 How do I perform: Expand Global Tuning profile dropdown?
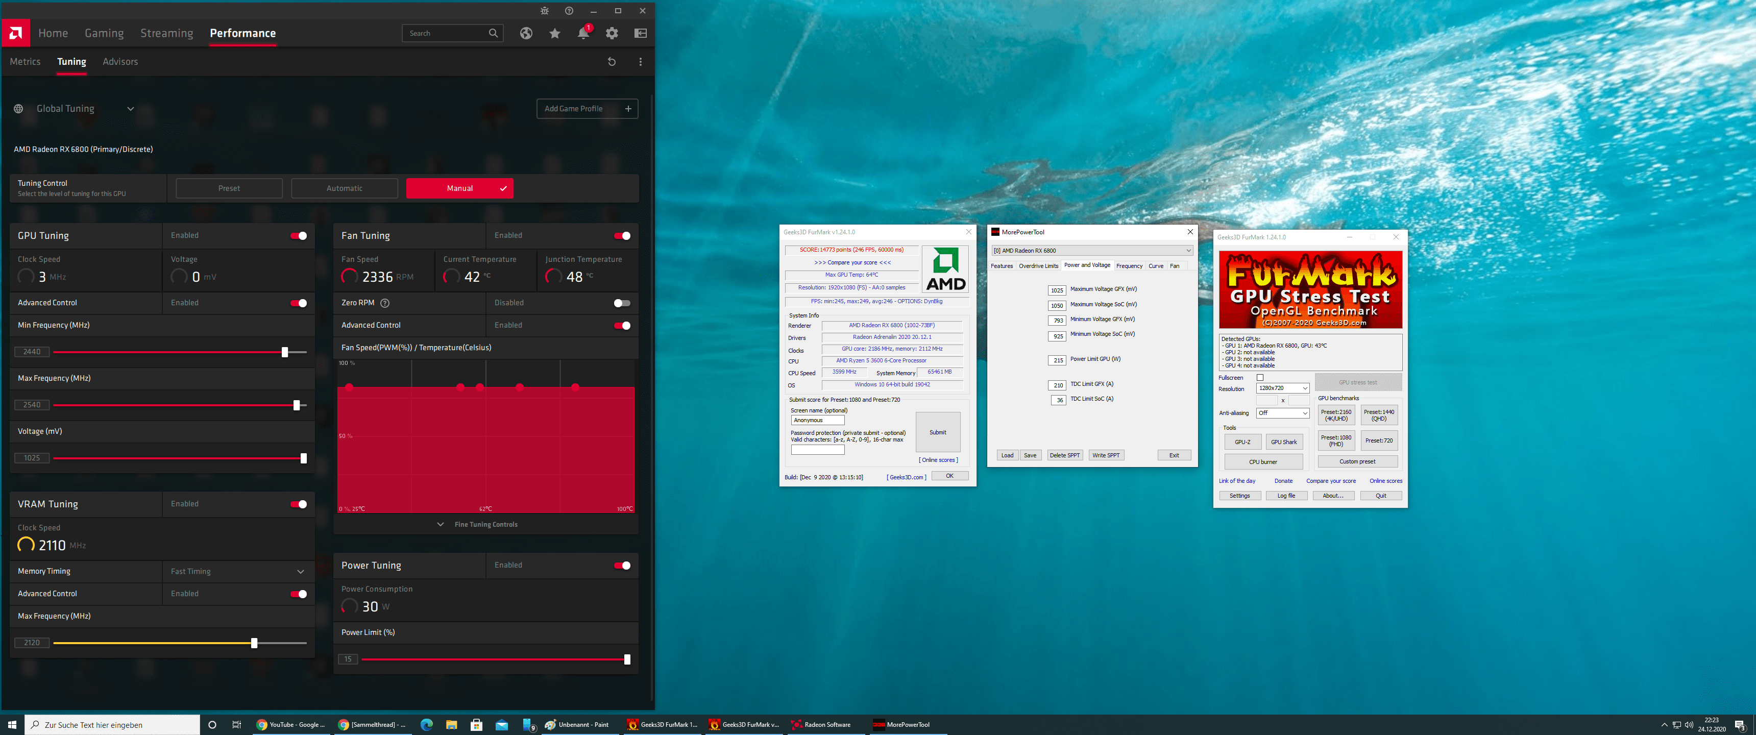click(130, 109)
